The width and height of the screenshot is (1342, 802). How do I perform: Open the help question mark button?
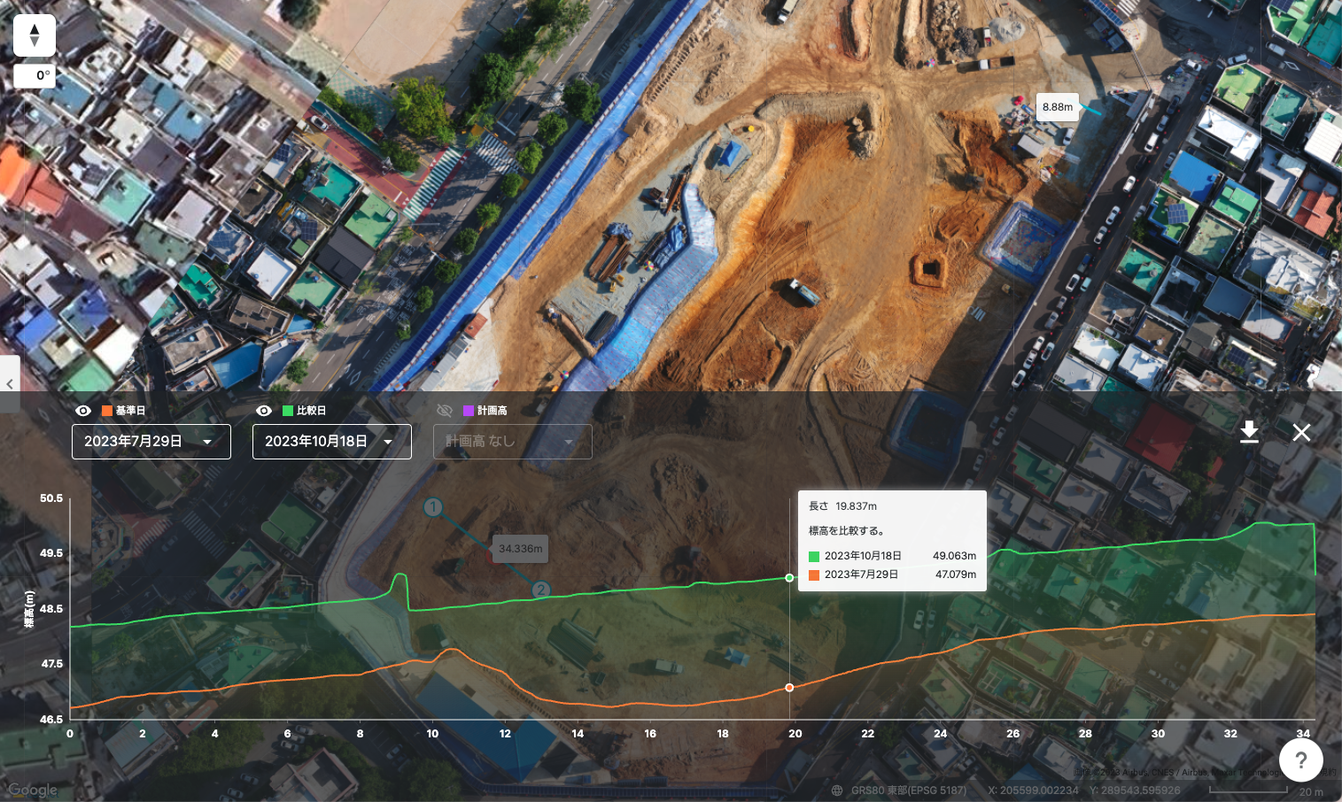point(1300,760)
